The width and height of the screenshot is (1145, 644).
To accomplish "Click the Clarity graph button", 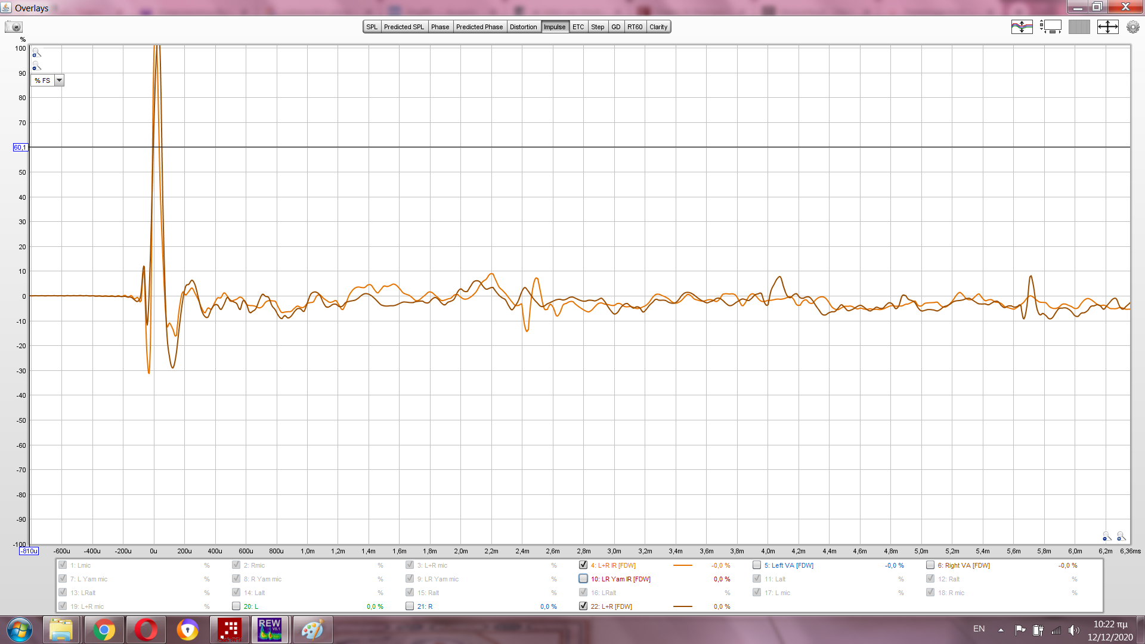I will 658,27.
